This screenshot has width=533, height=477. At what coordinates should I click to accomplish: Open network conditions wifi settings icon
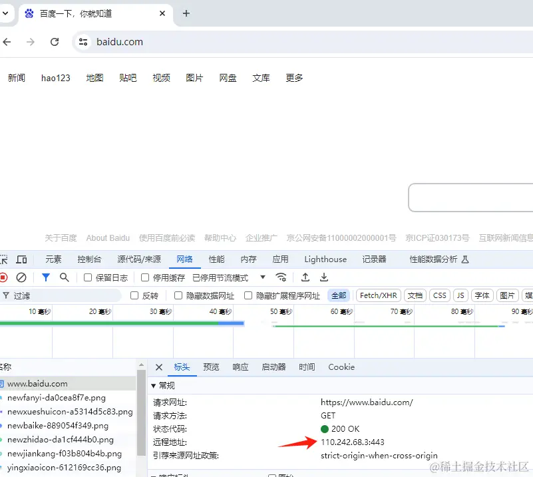pos(281,277)
